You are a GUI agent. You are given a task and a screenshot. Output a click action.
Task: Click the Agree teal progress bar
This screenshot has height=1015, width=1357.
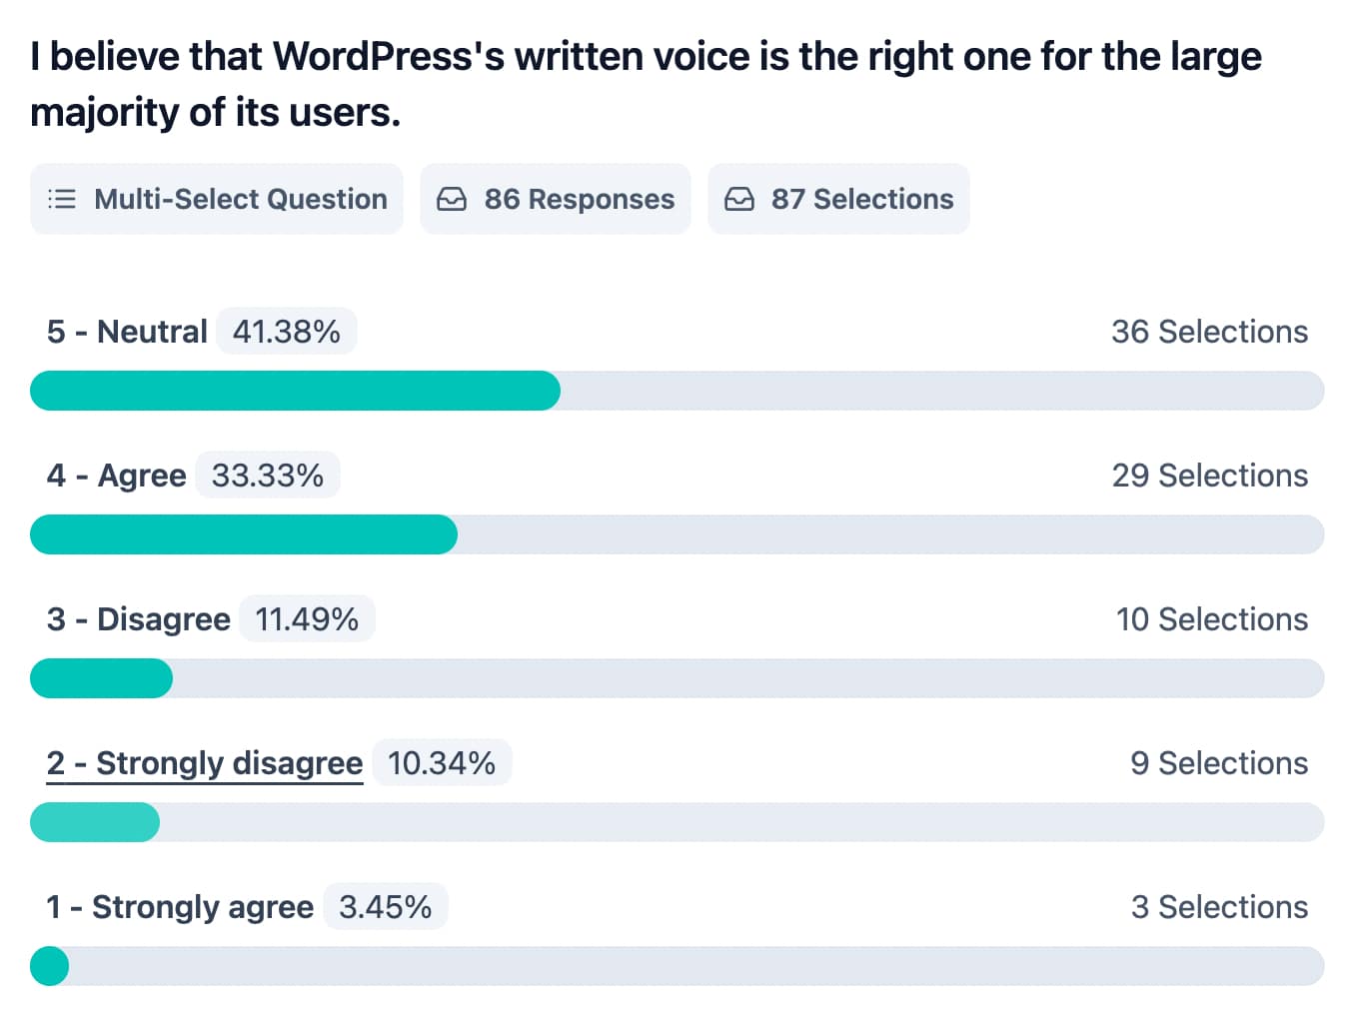coord(244,534)
